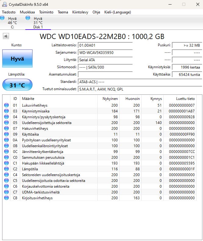Viewport: 203px width, 241px height.
Task: Click the status orb for Käynnistymisaika
Action: tap(6, 111)
